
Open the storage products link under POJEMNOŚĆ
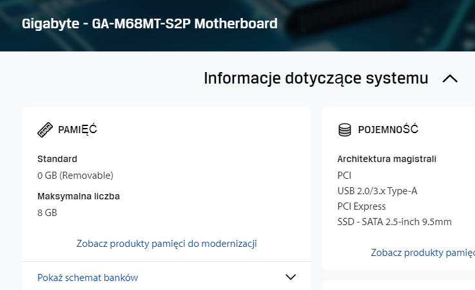tap(423, 253)
